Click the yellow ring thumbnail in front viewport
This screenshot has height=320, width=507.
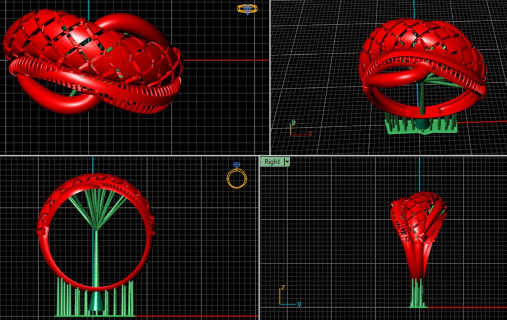coord(237,175)
